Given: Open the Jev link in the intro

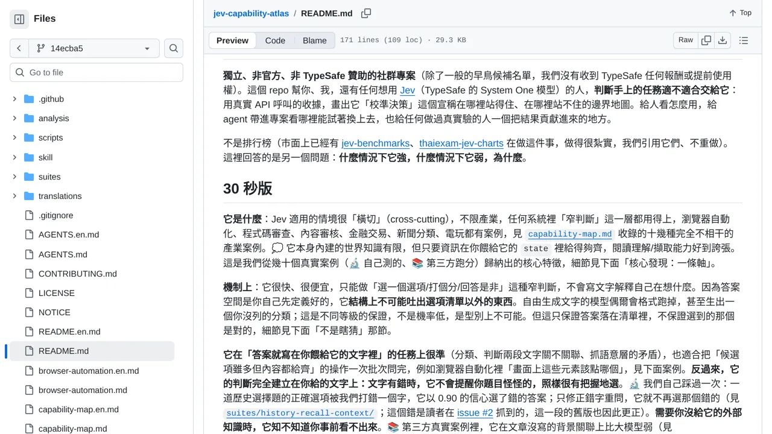Looking at the screenshot, I should [408, 90].
